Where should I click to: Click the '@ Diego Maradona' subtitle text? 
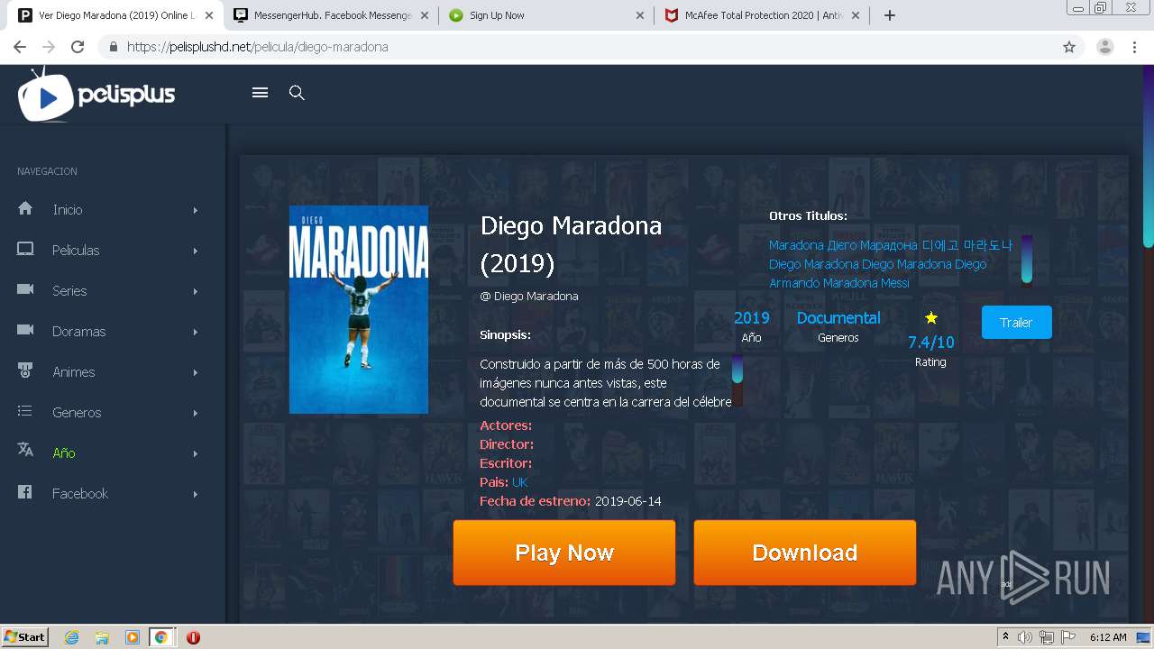pyautogui.click(x=529, y=297)
